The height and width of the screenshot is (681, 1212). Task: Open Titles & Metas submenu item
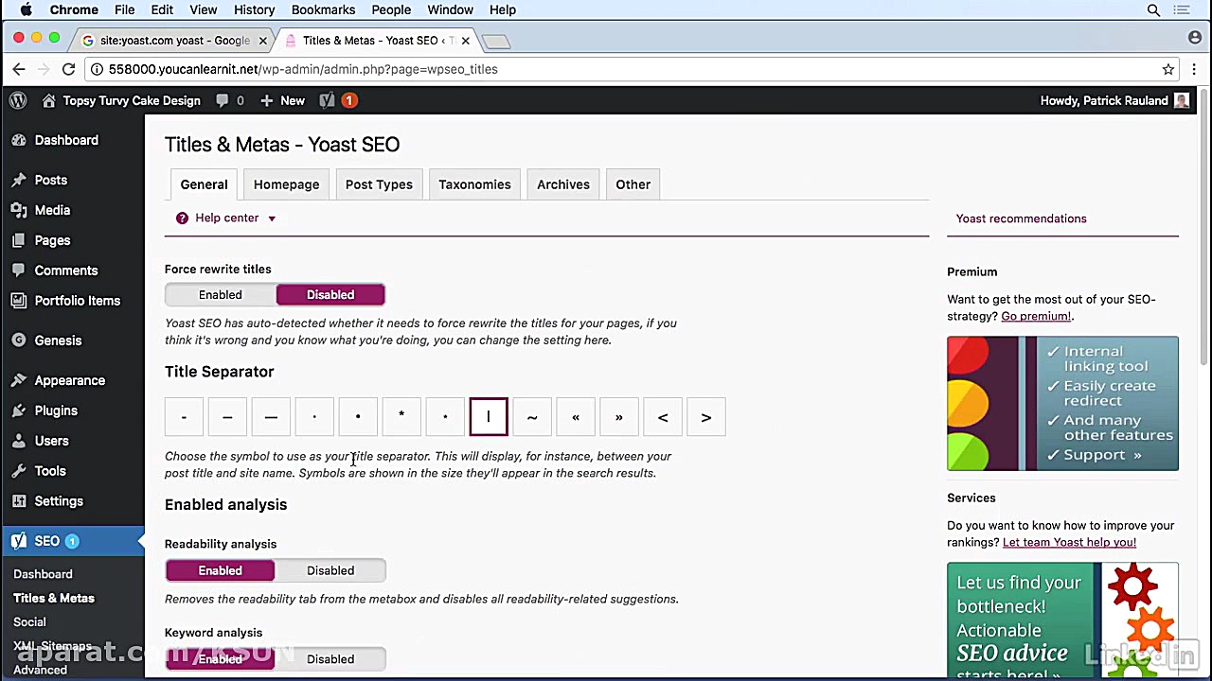pos(54,598)
